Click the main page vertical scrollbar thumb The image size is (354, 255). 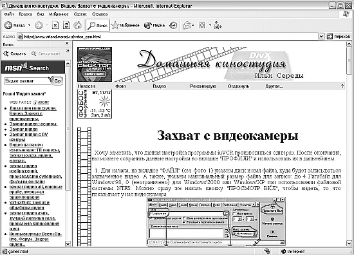tap(349, 61)
